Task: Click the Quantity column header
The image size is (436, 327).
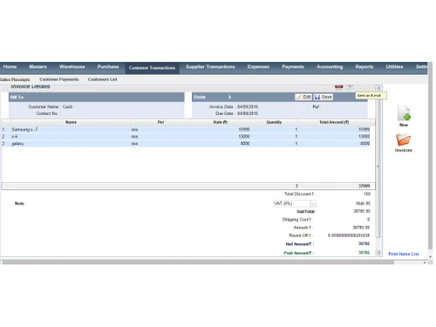Action: pos(274,122)
